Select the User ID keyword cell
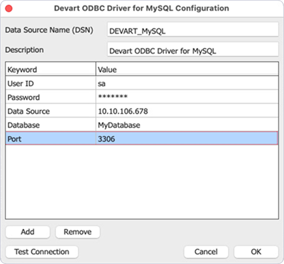The image size is (284, 264). point(51,83)
